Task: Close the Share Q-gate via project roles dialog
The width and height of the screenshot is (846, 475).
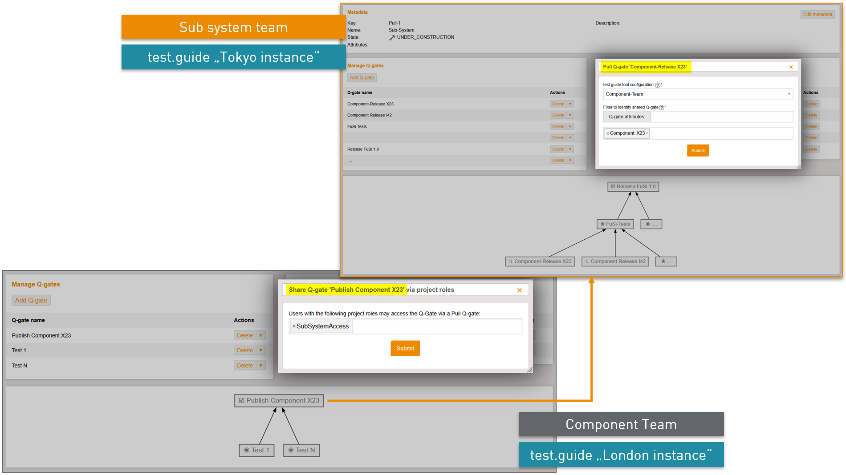Action: 519,290
